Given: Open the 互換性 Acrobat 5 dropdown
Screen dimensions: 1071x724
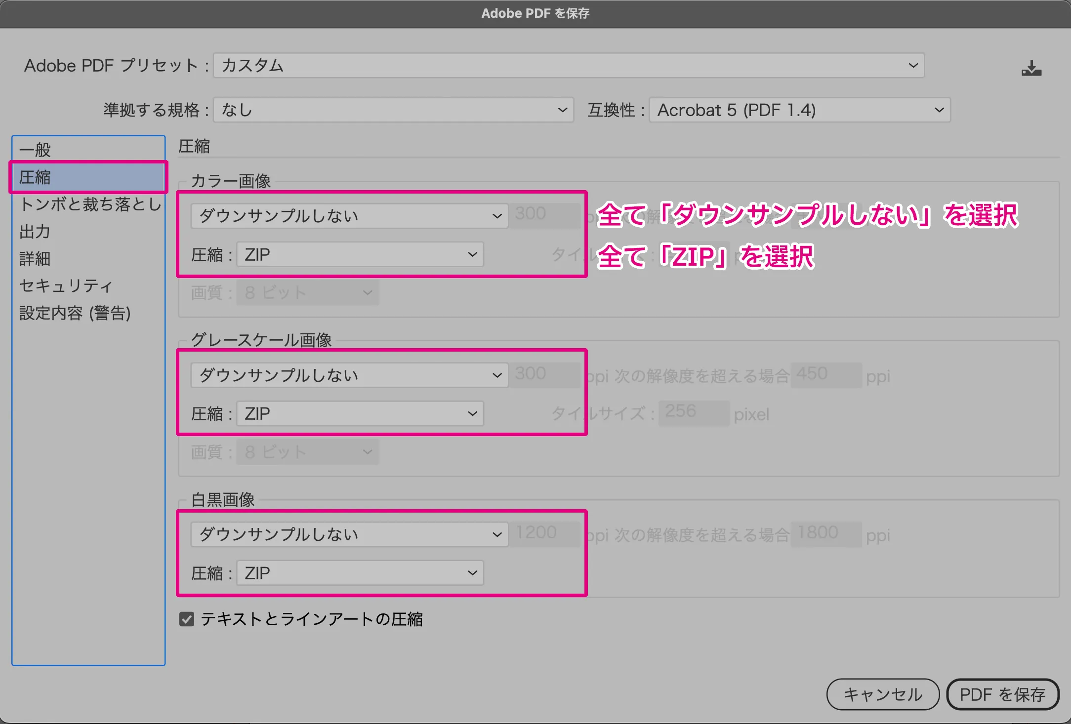Looking at the screenshot, I should [800, 110].
